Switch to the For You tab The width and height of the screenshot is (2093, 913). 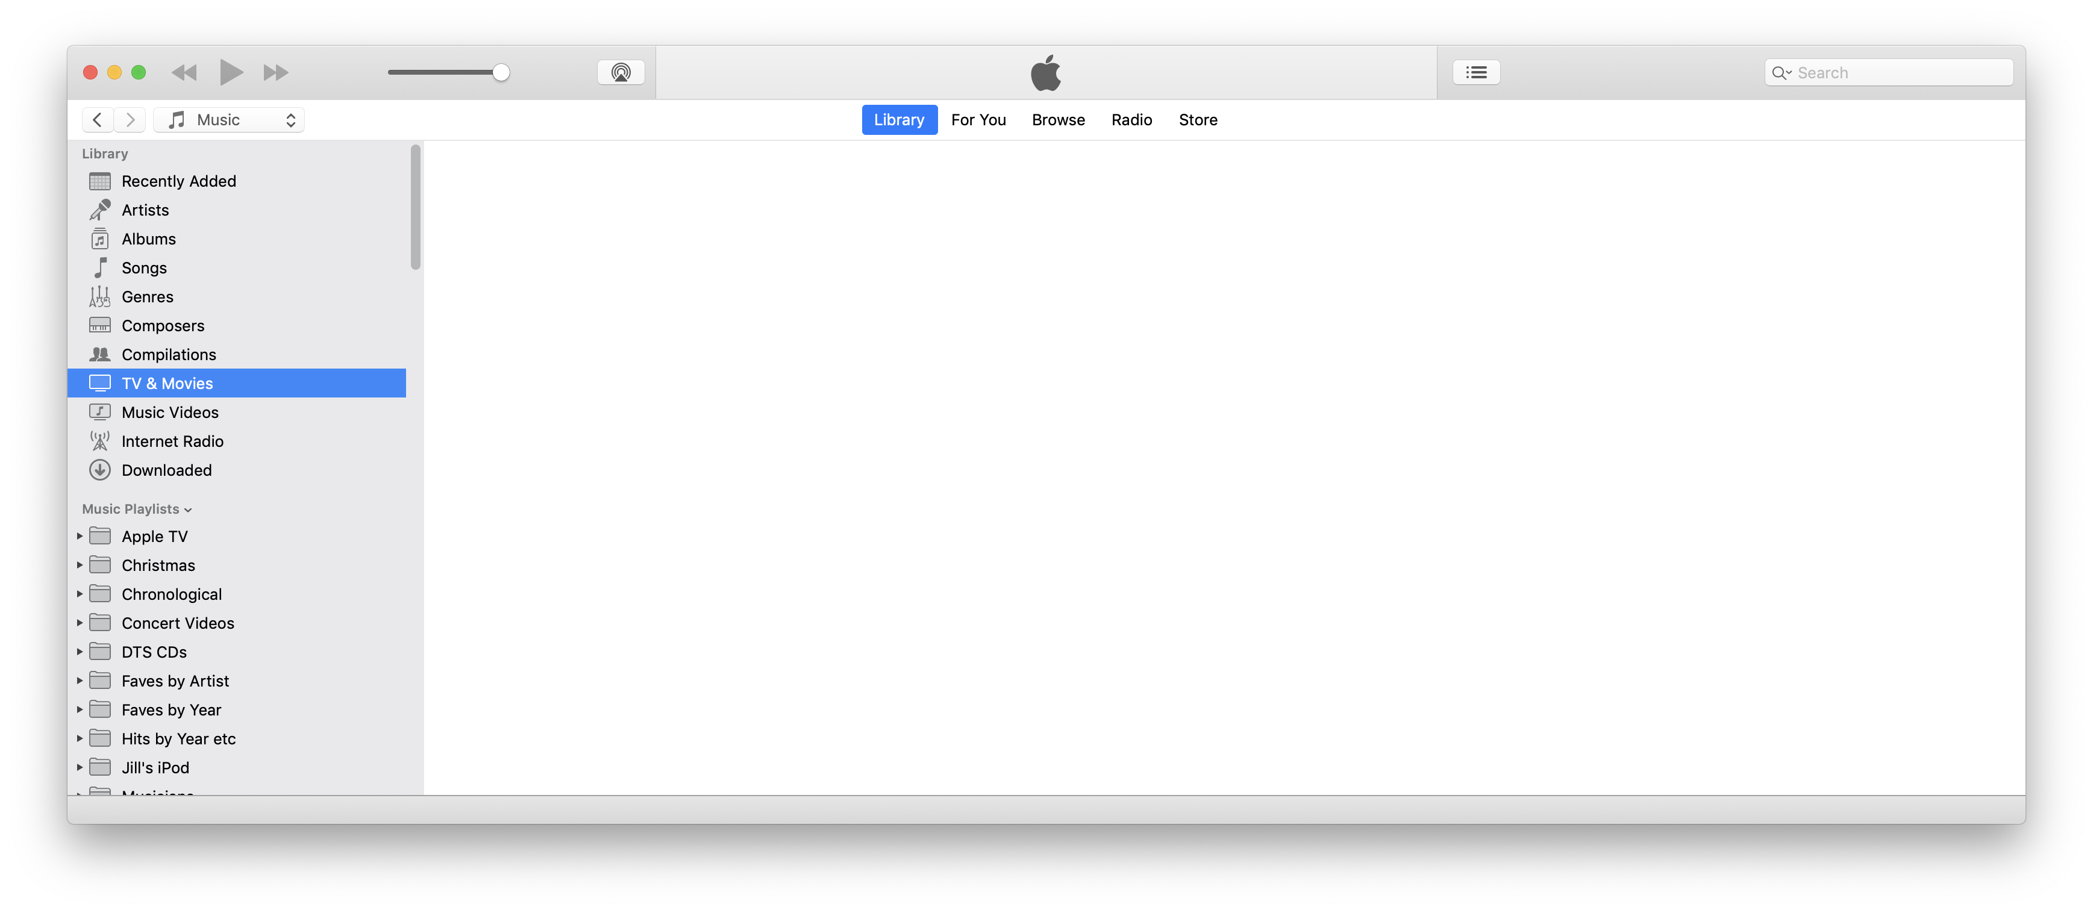pyautogui.click(x=978, y=120)
